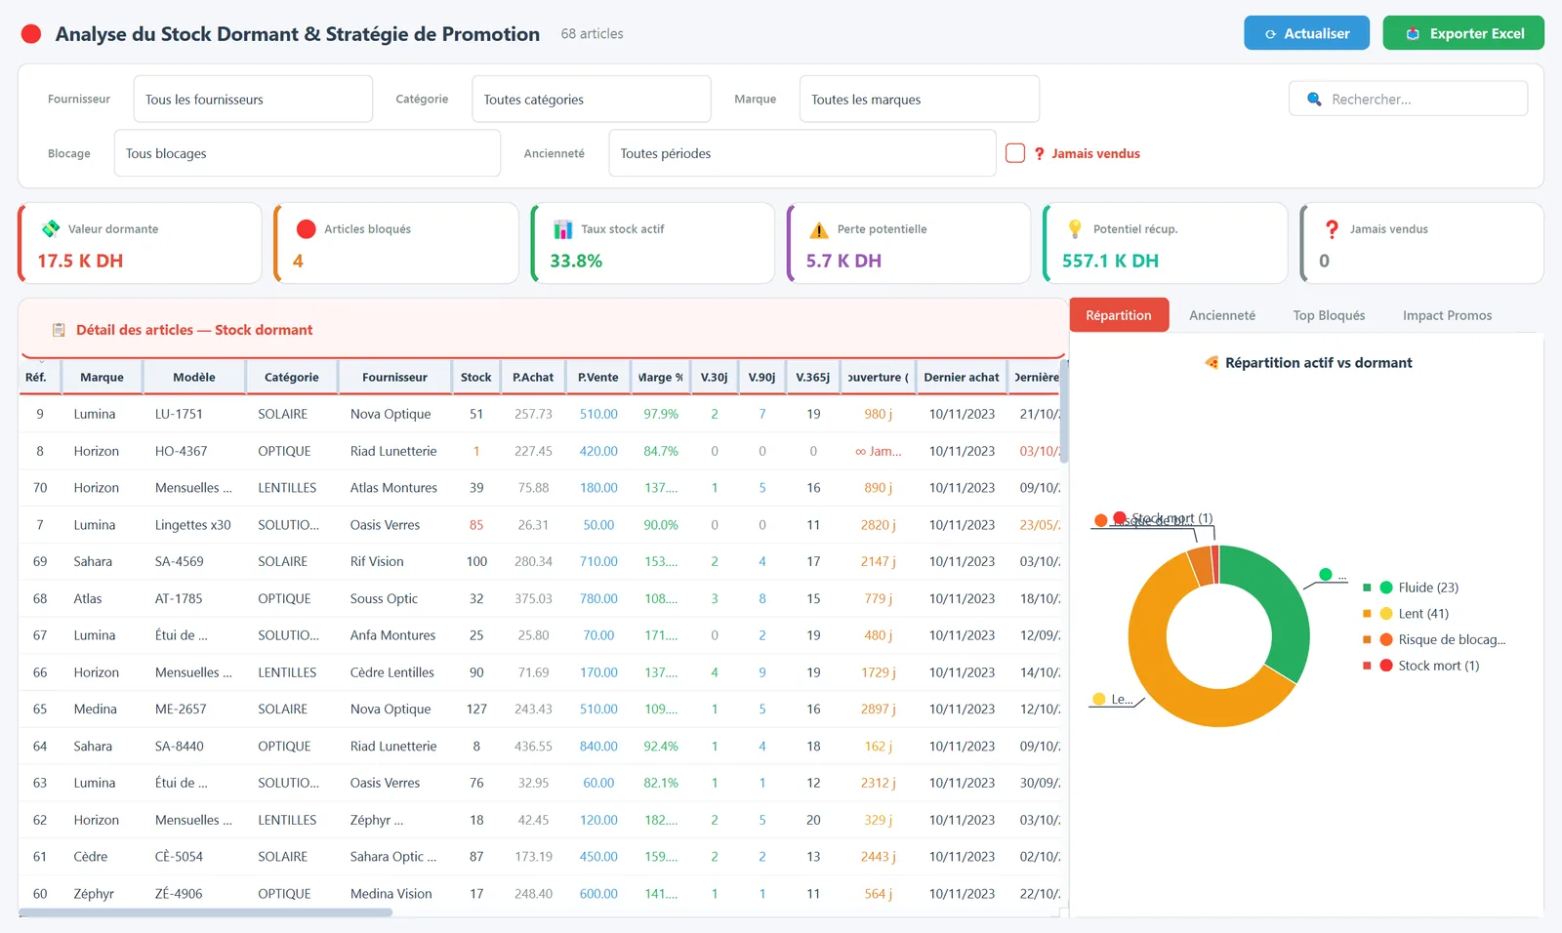Click the warning triangle icon on the Perte potentielle card

[x=819, y=230]
